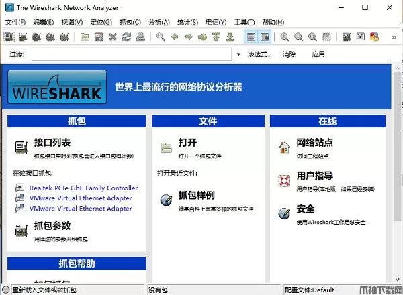
Task: Open 抓包参数 capture options
Action: click(x=52, y=226)
